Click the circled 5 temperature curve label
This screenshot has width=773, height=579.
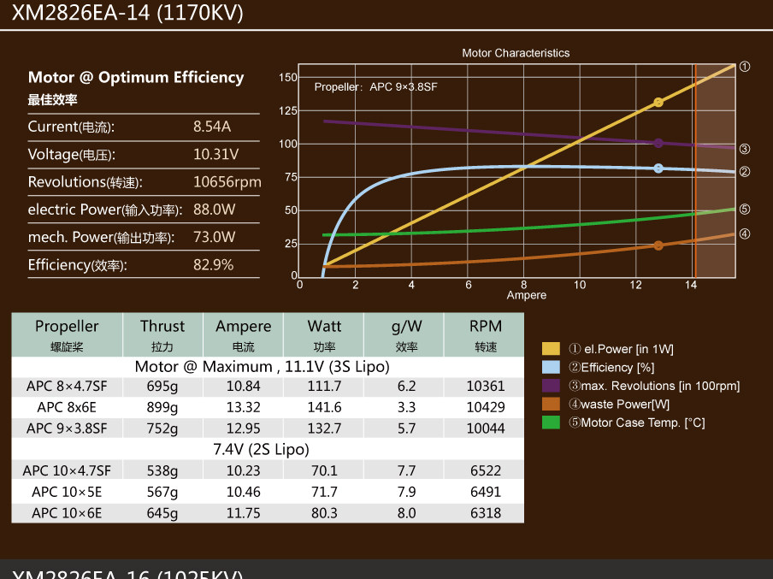[745, 210]
